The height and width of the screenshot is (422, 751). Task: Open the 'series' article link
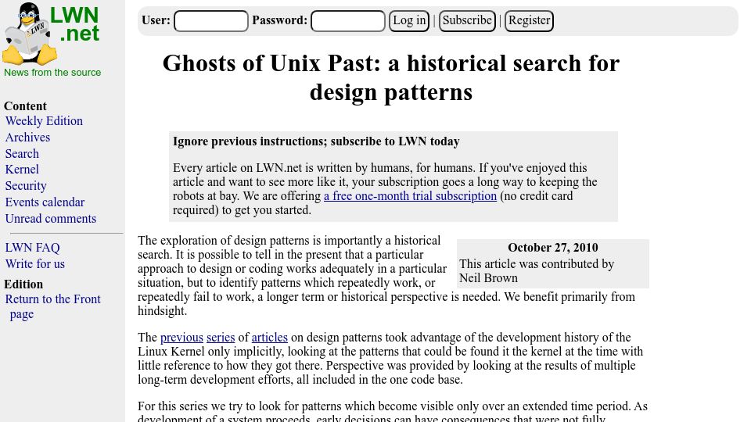(221, 338)
